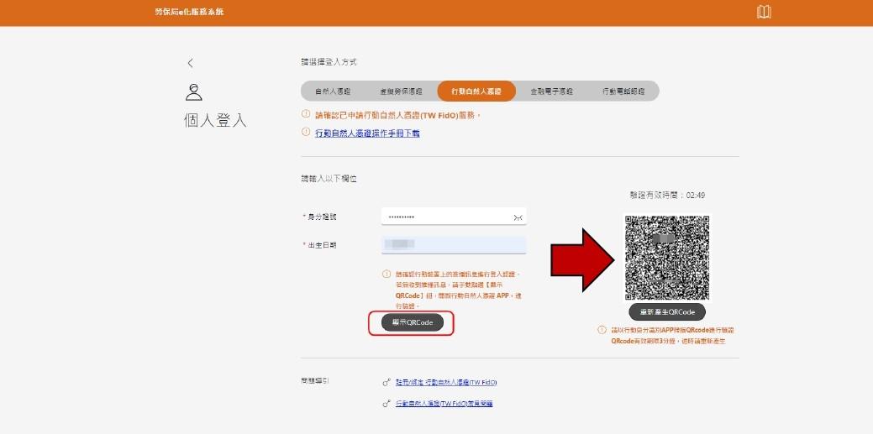
Task: Click the 驗證有效時間 02:49 countdown text
Action: tap(667, 196)
